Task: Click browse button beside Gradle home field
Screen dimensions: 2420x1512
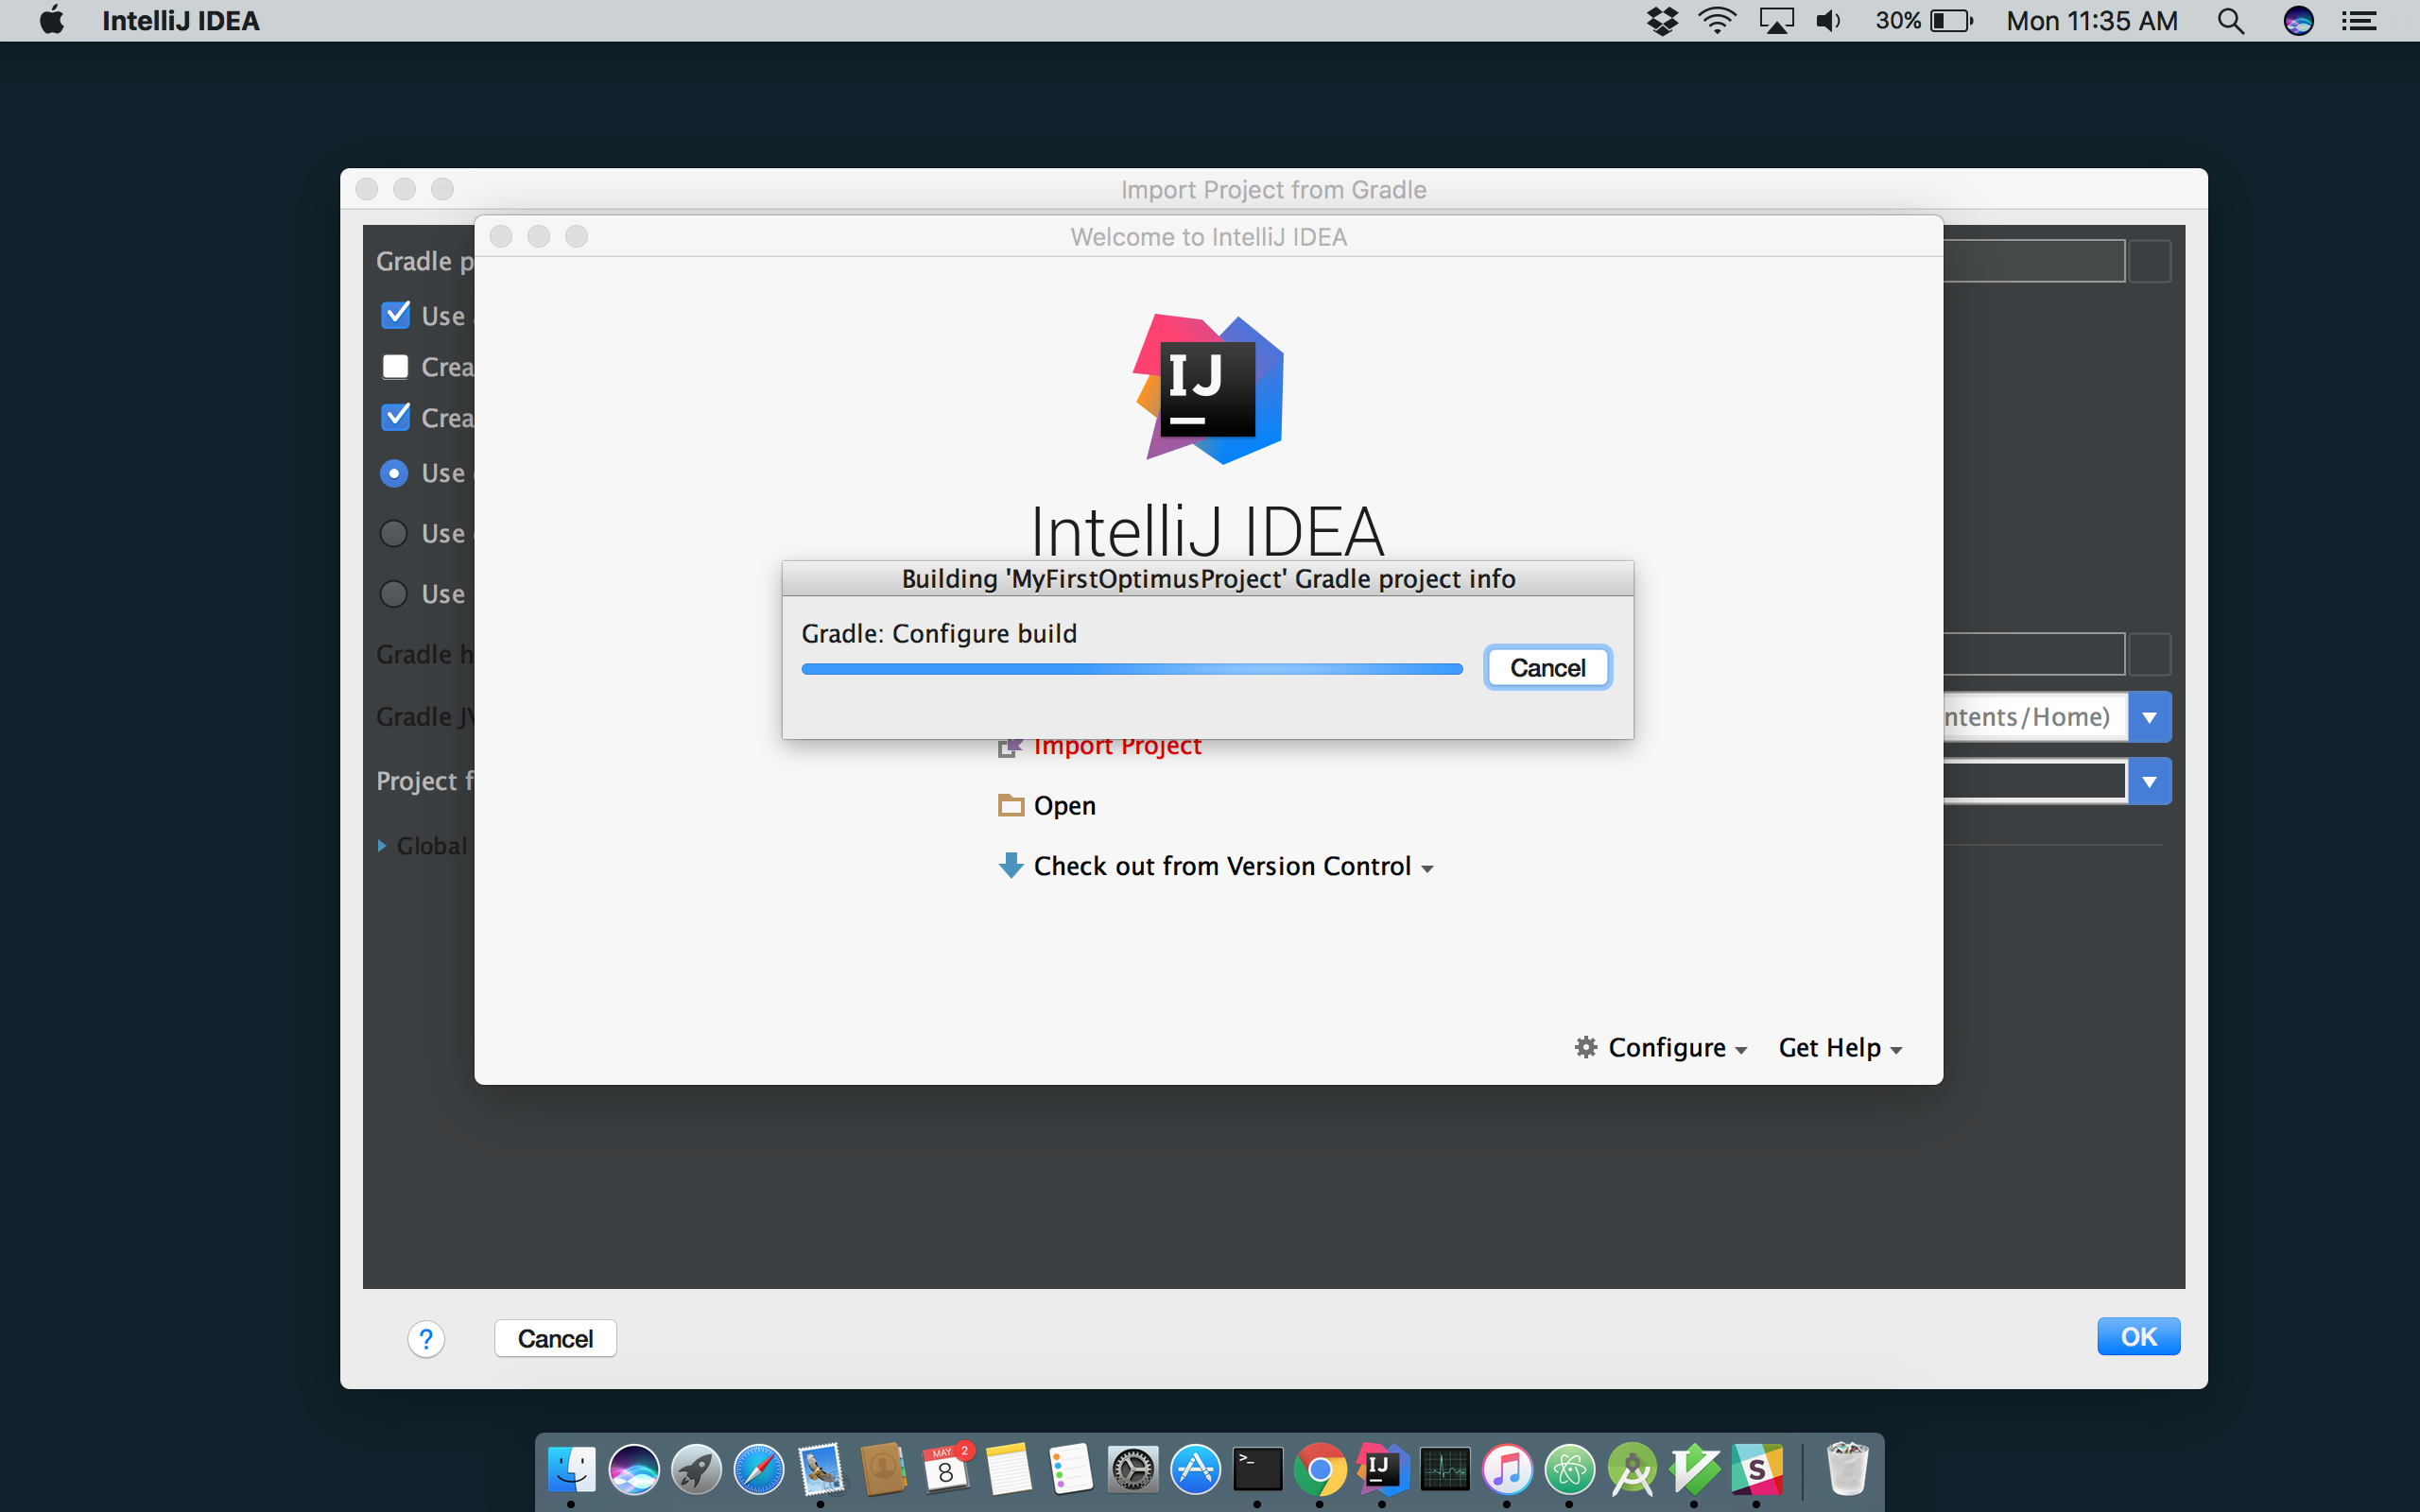Action: point(2150,654)
